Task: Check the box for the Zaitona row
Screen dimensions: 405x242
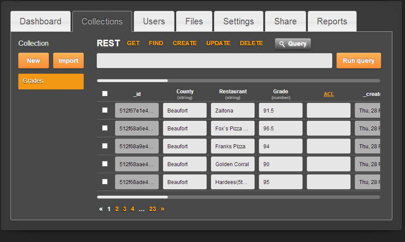Action: point(105,110)
